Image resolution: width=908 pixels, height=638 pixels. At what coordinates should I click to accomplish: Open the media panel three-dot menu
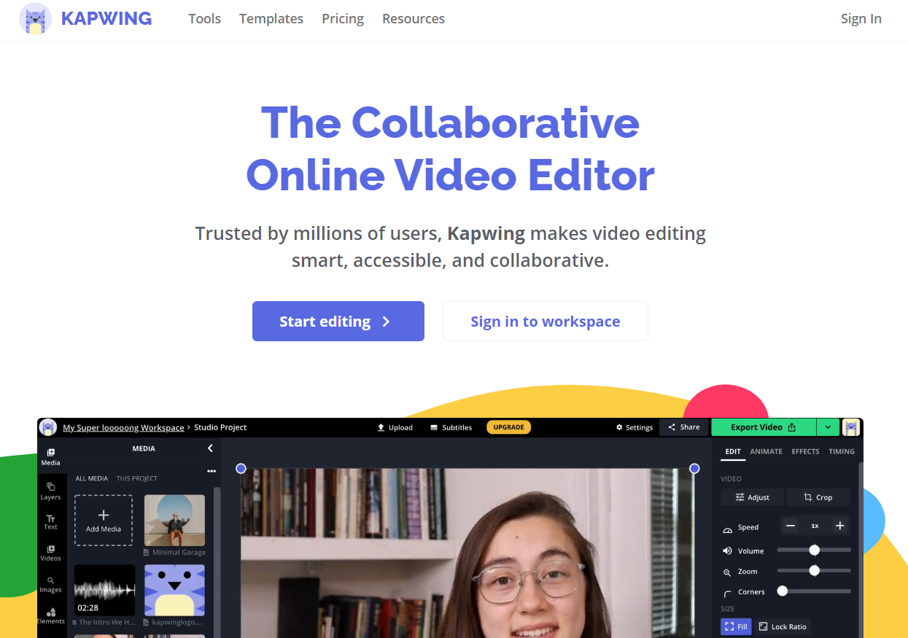[x=212, y=471]
